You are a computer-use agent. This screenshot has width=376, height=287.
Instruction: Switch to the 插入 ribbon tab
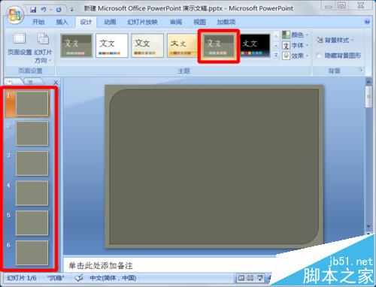tap(62, 22)
